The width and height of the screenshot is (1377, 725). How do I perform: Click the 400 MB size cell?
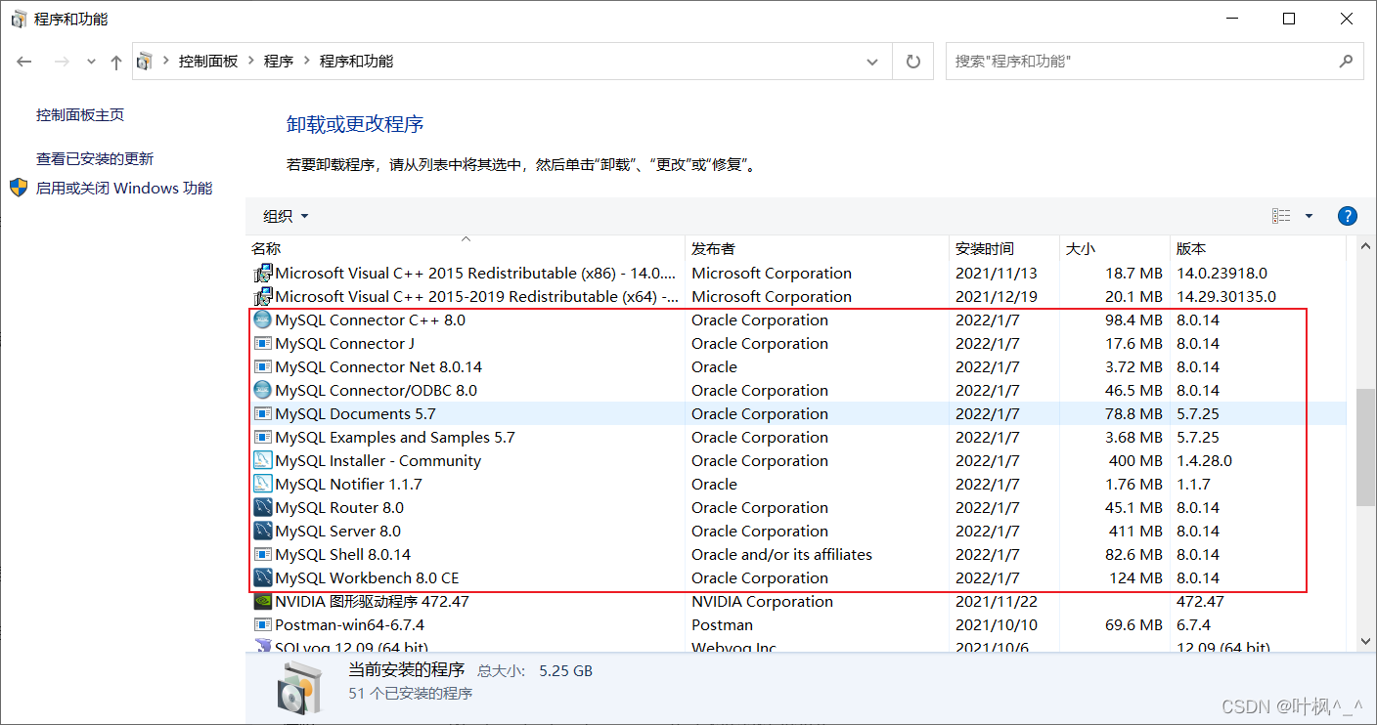(x=1135, y=461)
